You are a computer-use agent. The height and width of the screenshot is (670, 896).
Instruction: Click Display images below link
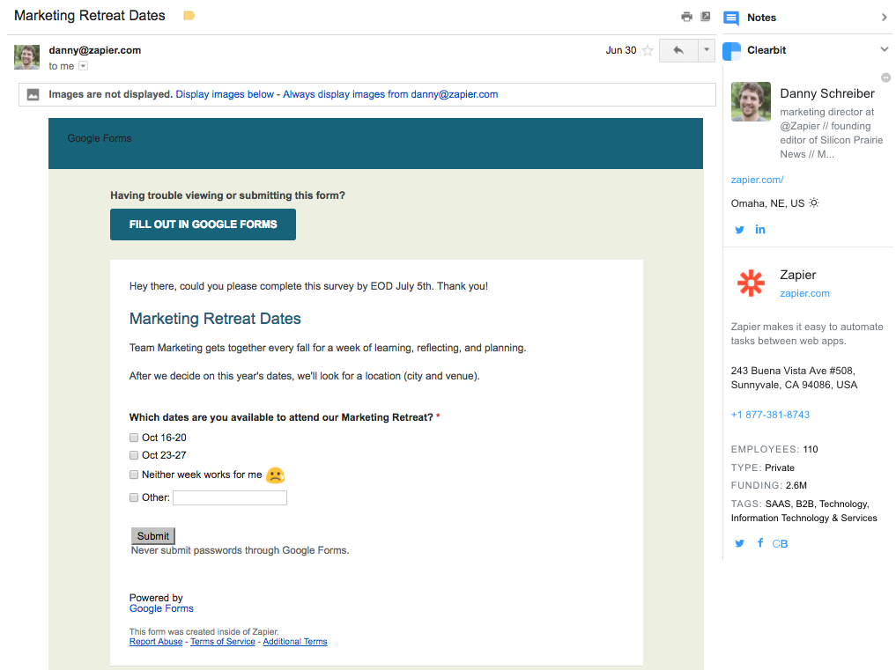coord(225,94)
